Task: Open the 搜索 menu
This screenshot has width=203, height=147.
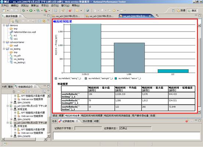Action: [x=35, y=5]
